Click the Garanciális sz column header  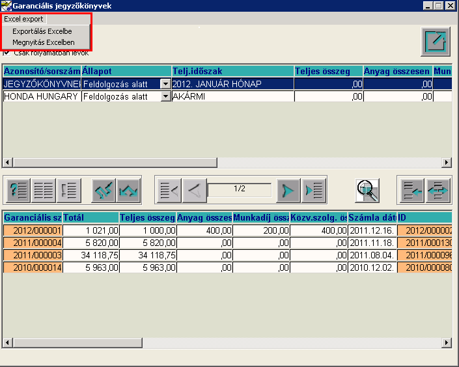coord(33,218)
